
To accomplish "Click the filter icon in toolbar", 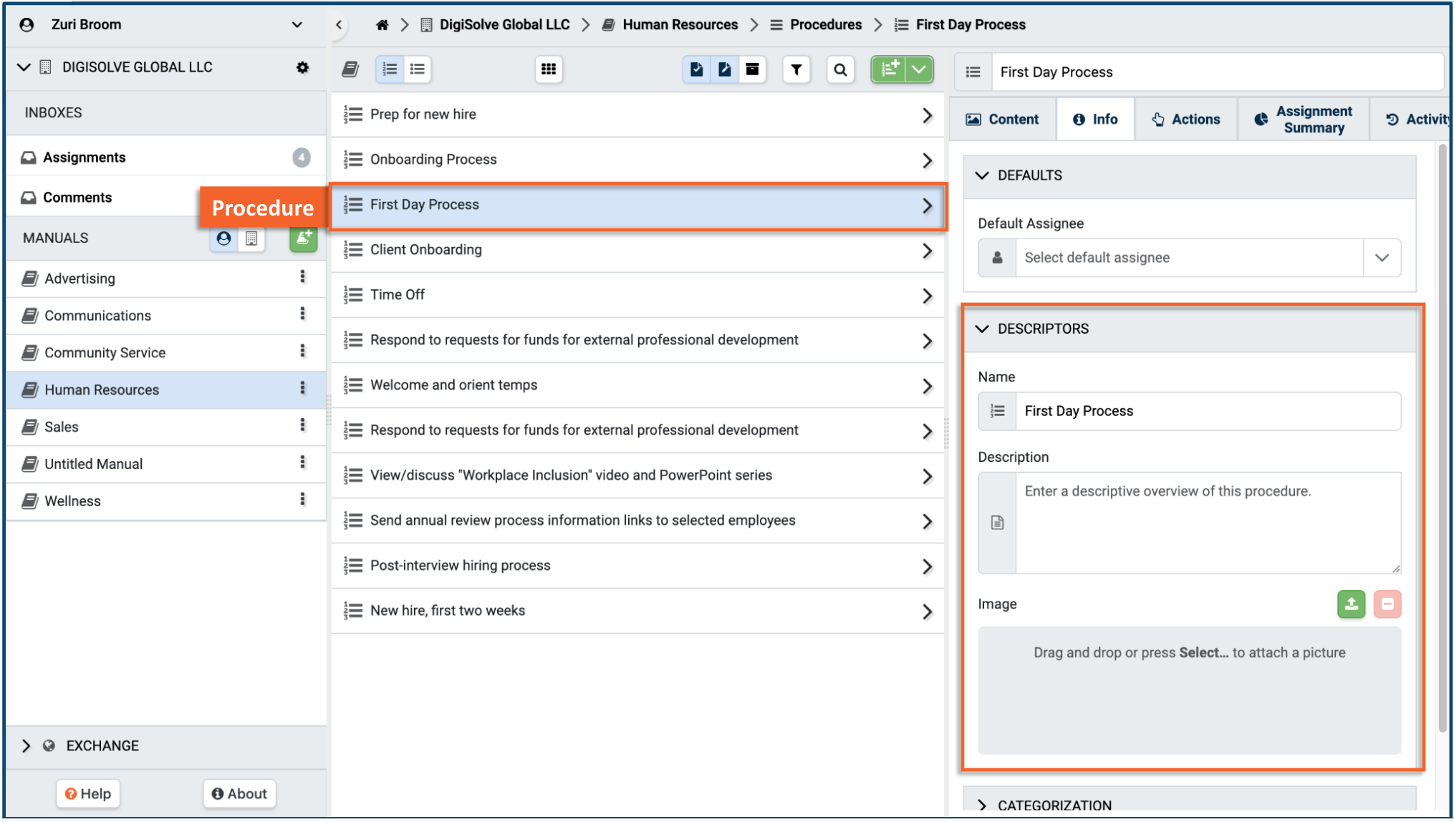I will click(x=796, y=69).
